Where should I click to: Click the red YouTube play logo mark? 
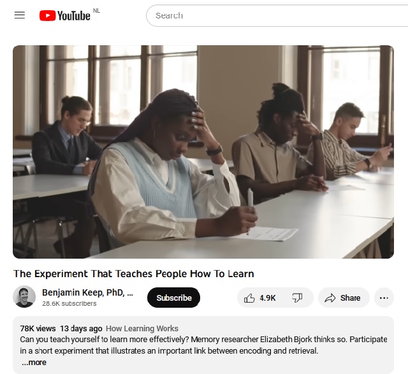(x=47, y=15)
